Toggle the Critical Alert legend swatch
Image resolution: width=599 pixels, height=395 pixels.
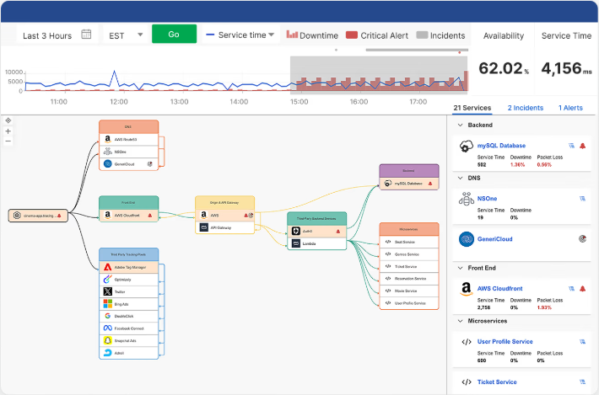[x=352, y=35]
